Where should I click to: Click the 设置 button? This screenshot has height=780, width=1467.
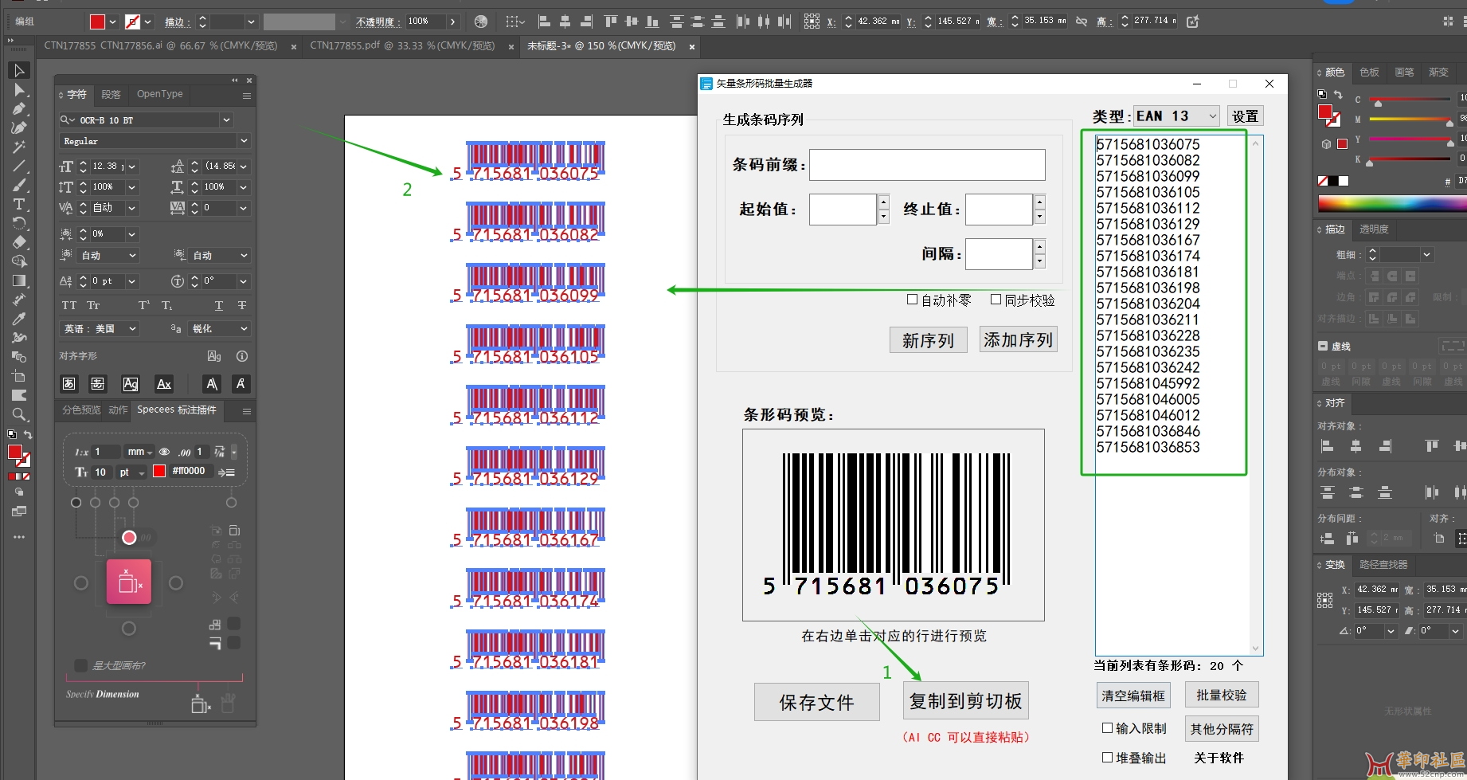pos(1245,116)
